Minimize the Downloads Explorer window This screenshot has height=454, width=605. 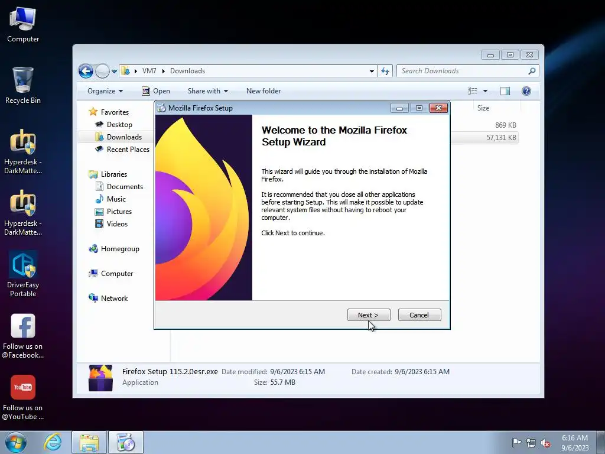pos(490,55)
